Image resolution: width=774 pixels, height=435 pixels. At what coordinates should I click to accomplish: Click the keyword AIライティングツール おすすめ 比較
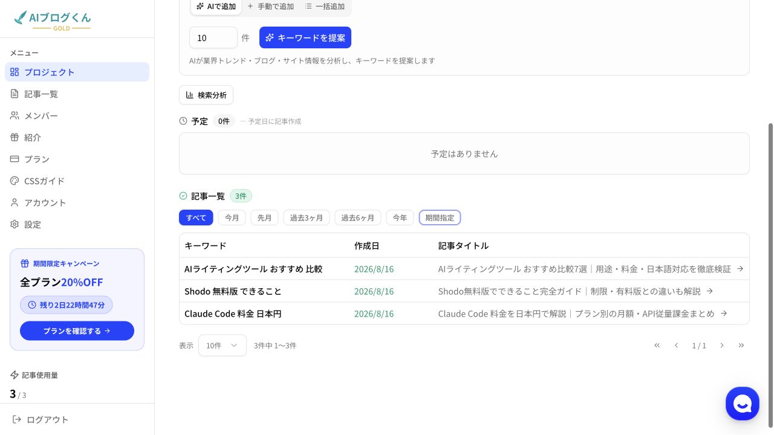(253, 269)
